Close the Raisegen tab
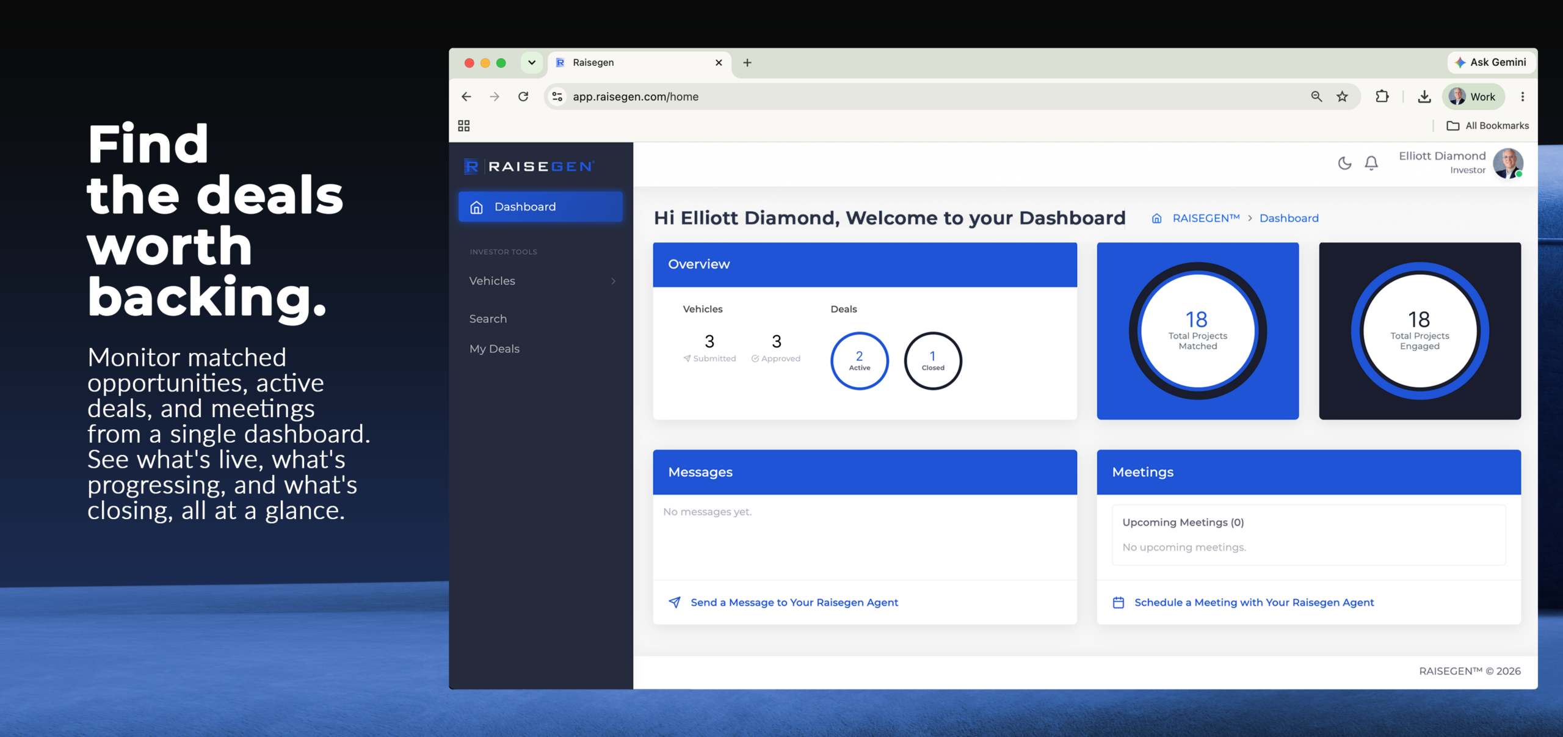1563x737 pixels. click(x=719, y=62)
